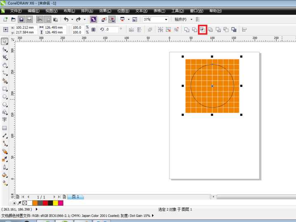Click the red-highlighted Intersect shaping button

[x=202, y=30]
